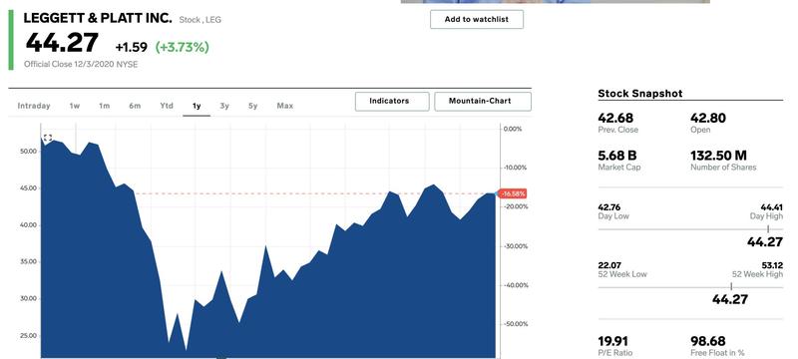Click the 52 Week range slider

(x=690, y=287)
